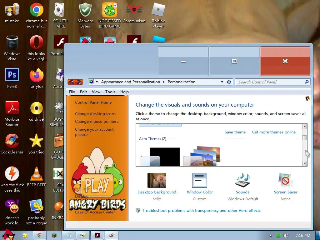Click the search magnifier in Control Panel
This screenshot has width=320, height=240.
pyautogui.click(x=306, y=82)
